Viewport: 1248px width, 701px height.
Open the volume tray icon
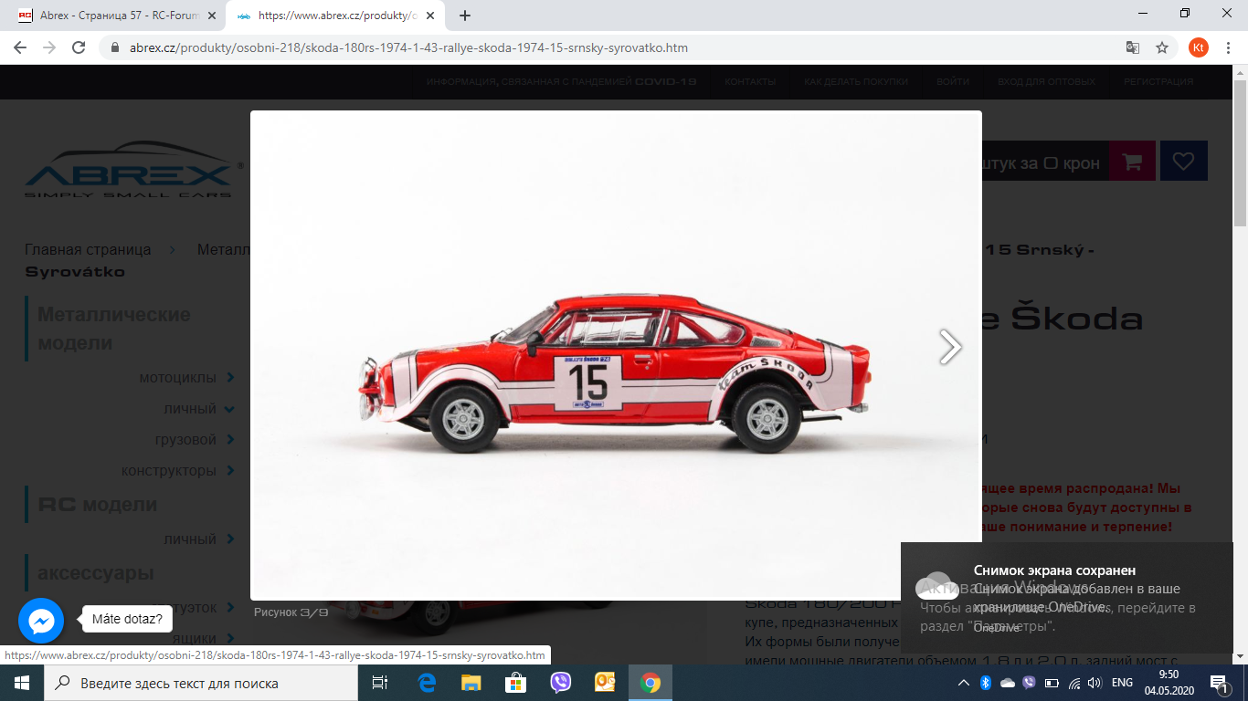[x=1095, y=683]
